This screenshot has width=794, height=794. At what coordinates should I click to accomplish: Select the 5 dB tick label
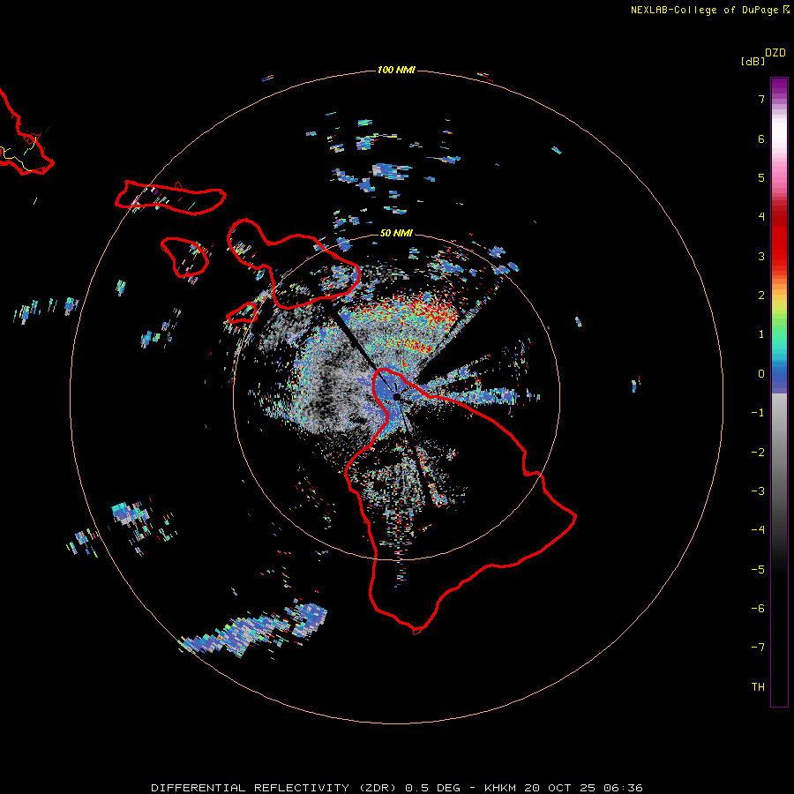[761, 177]
